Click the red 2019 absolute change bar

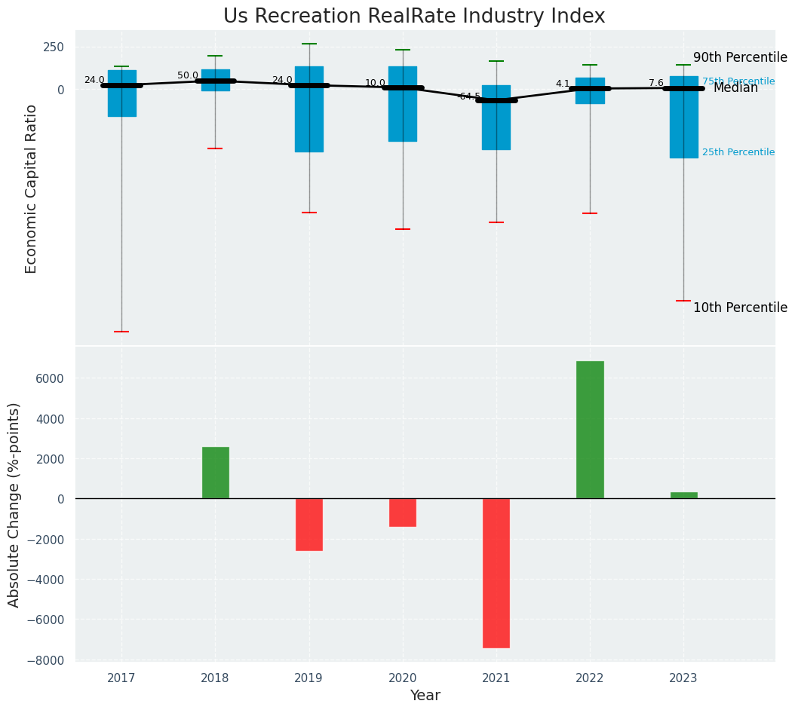(309, 525)
